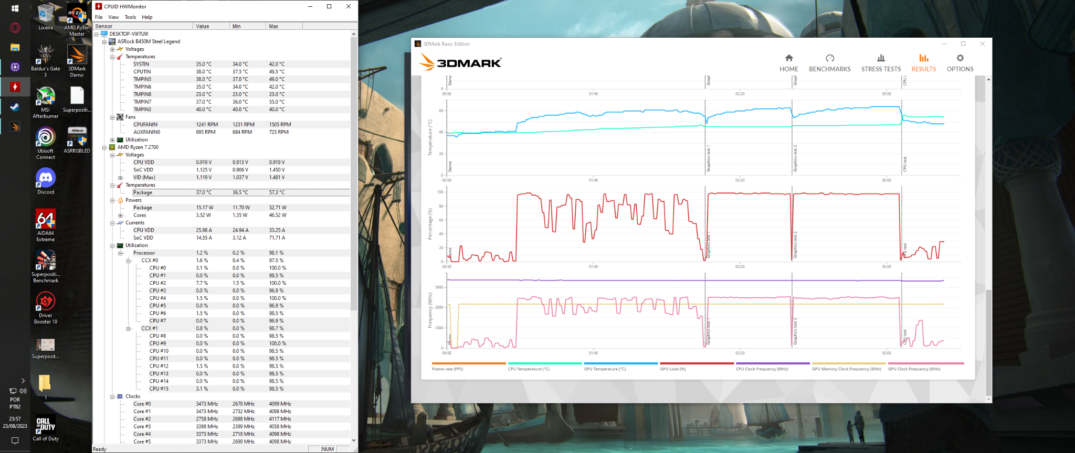
Task: Click the Value column header
Action: (x=212, y=26)
